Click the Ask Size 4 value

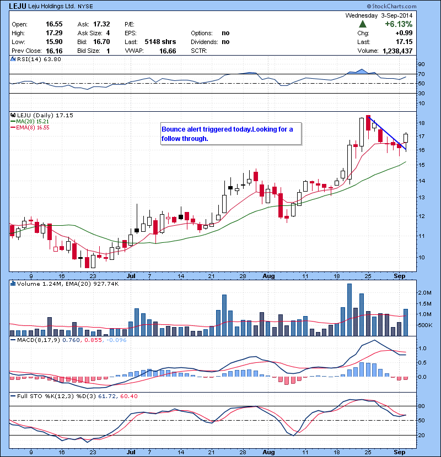coord(108,33)
